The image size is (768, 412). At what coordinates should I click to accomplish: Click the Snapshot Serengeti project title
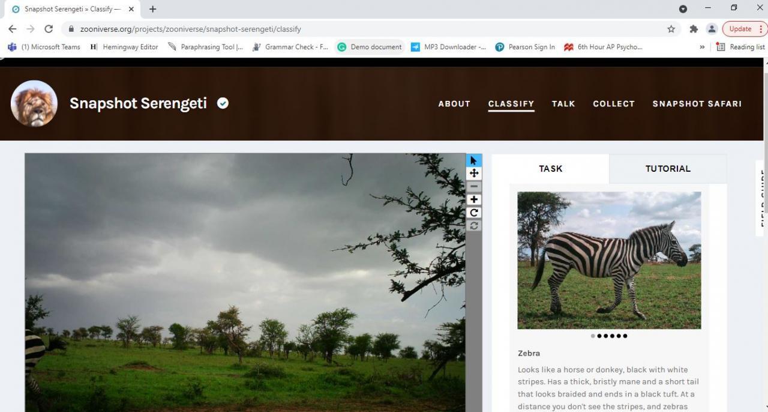[x=138, y=103]
